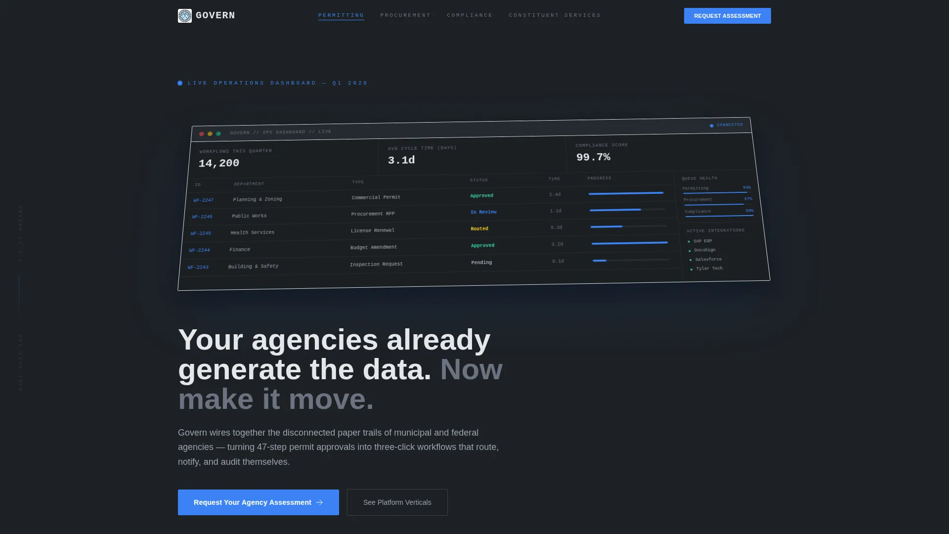The image size is (949, 534).
Task: Click the Status column header
Action: pyautogui.click(x=479, y=180)
